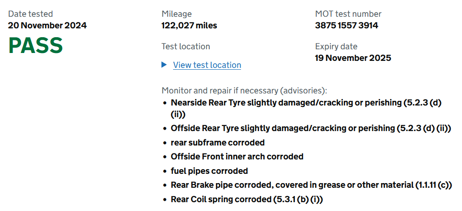Viewport: 462px width, 211px height.
Task: Click the MOT test number label
Action: click(348, 14)
